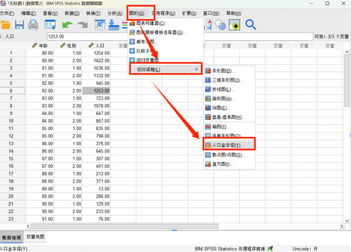Click the Go to variable toolbar icon
This screenshot has width=351, height=252.
[114, 25]
